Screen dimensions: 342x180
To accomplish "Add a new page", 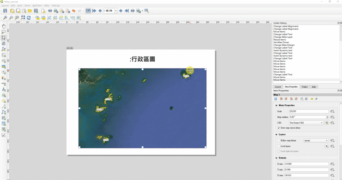I will click(43, 11).
